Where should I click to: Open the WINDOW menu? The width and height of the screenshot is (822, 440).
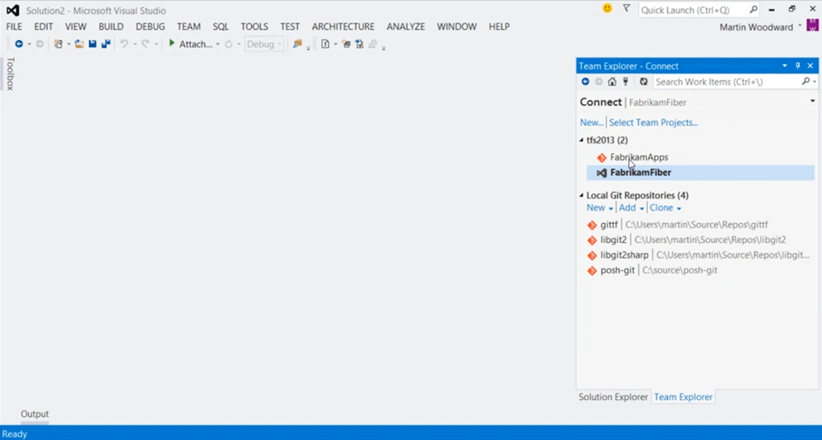coord(457,26)
